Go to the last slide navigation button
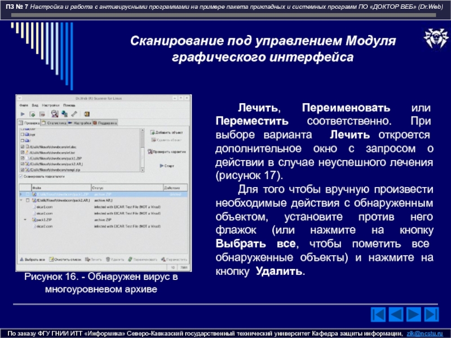Image resolution: width=451 pixels, height=338 pixels. [x=431, y=314]
